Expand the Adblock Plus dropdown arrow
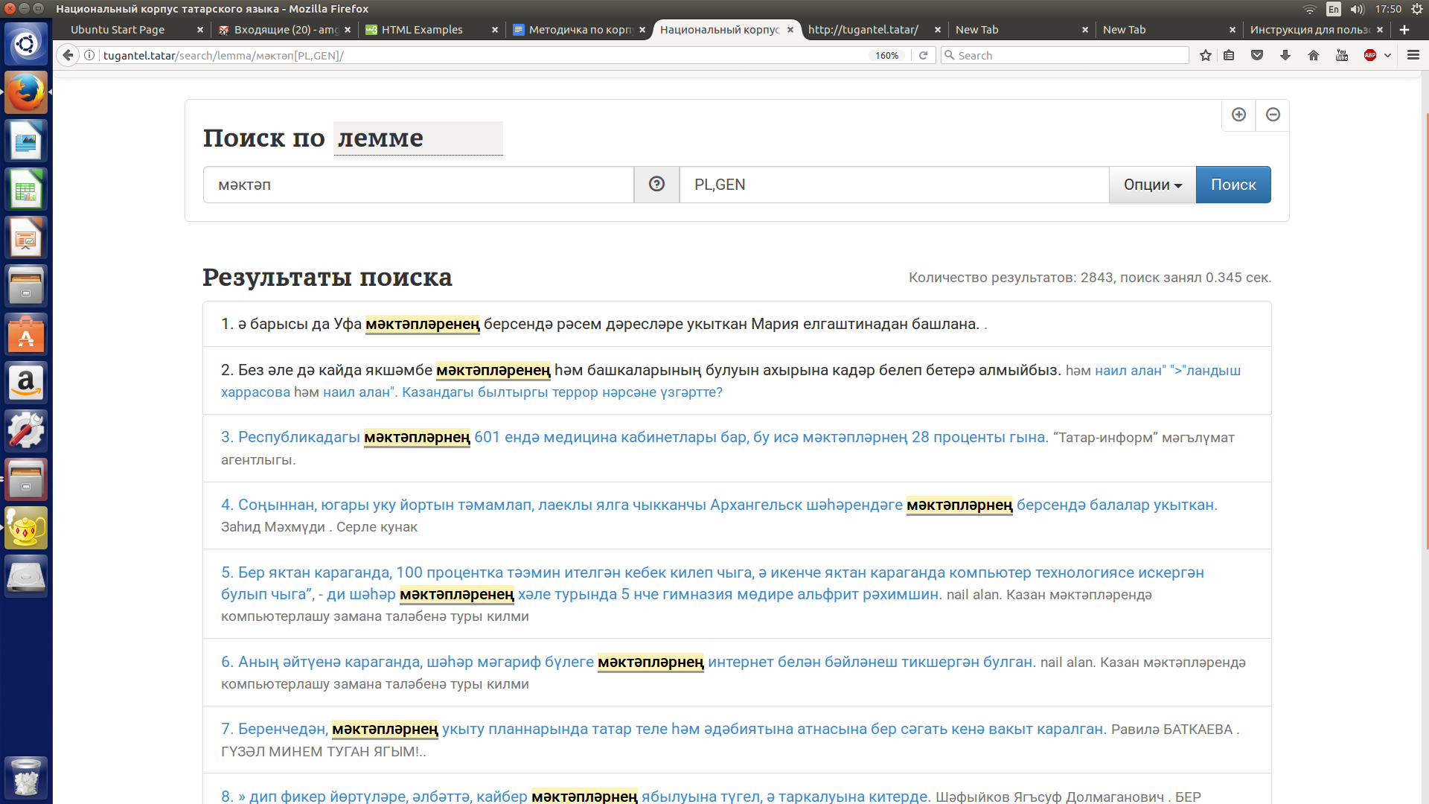The height and width of the screenshot is (804, 1429). coord(1387,55)
